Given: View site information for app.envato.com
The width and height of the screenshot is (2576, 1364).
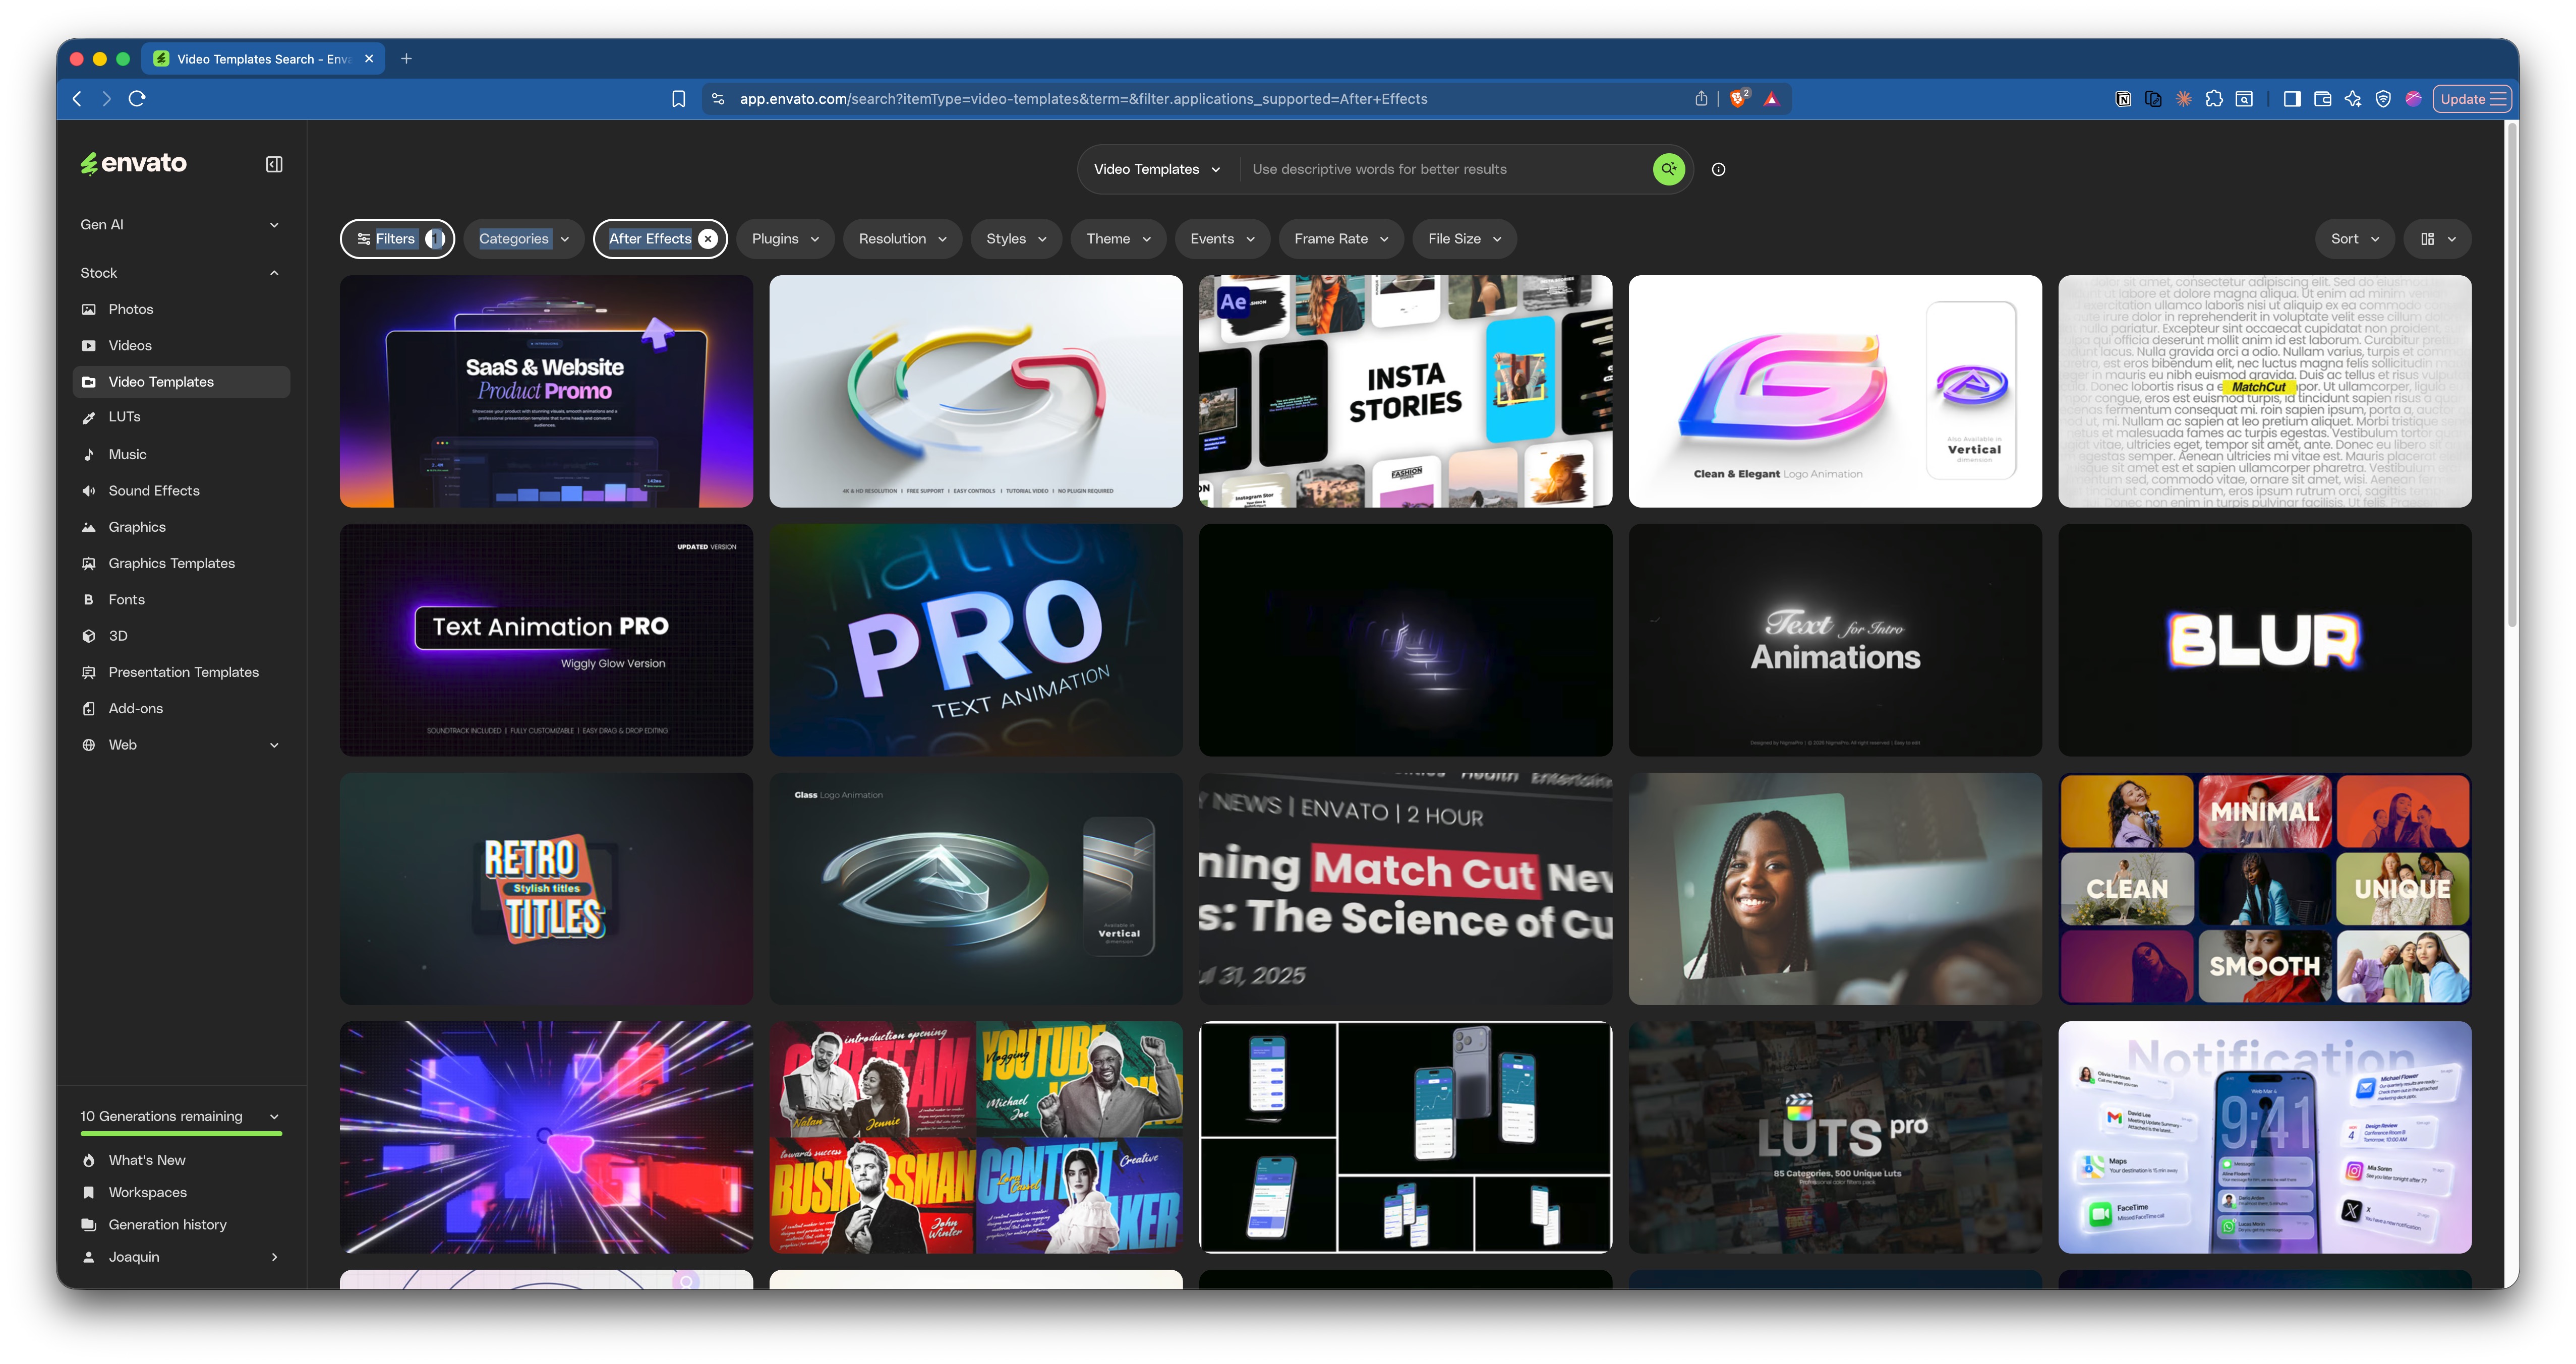Looking at the screenshot, I should 718,99.
